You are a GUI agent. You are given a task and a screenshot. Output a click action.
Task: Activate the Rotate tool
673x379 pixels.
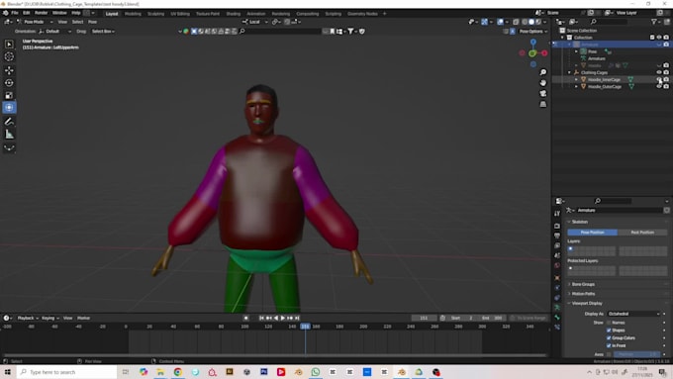click(x=9, y=83)
